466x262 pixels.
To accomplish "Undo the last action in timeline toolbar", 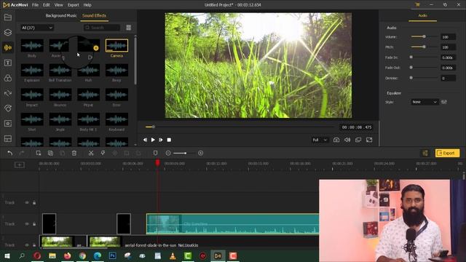I will click(9, 153).
